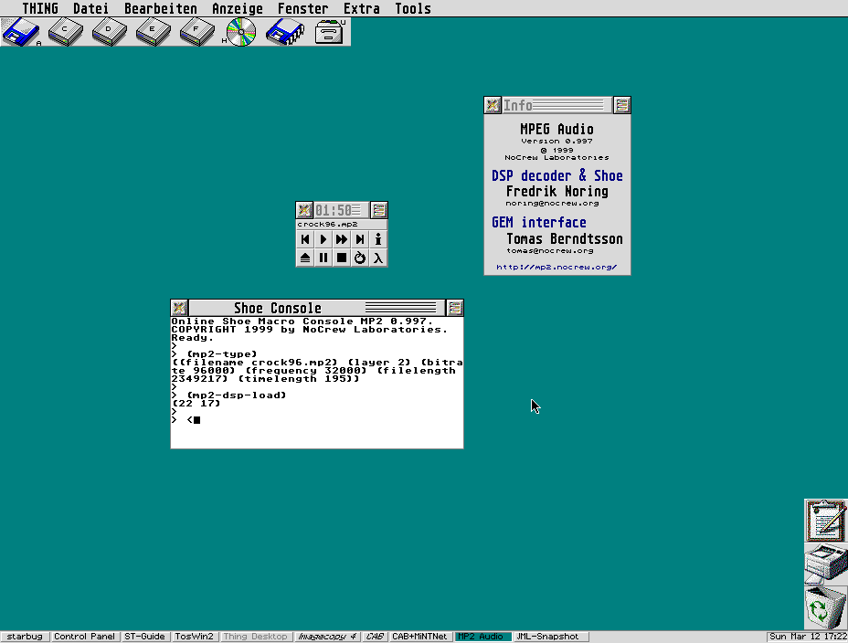Switch to TosWin2 in taskbar

tap(194, 637)
